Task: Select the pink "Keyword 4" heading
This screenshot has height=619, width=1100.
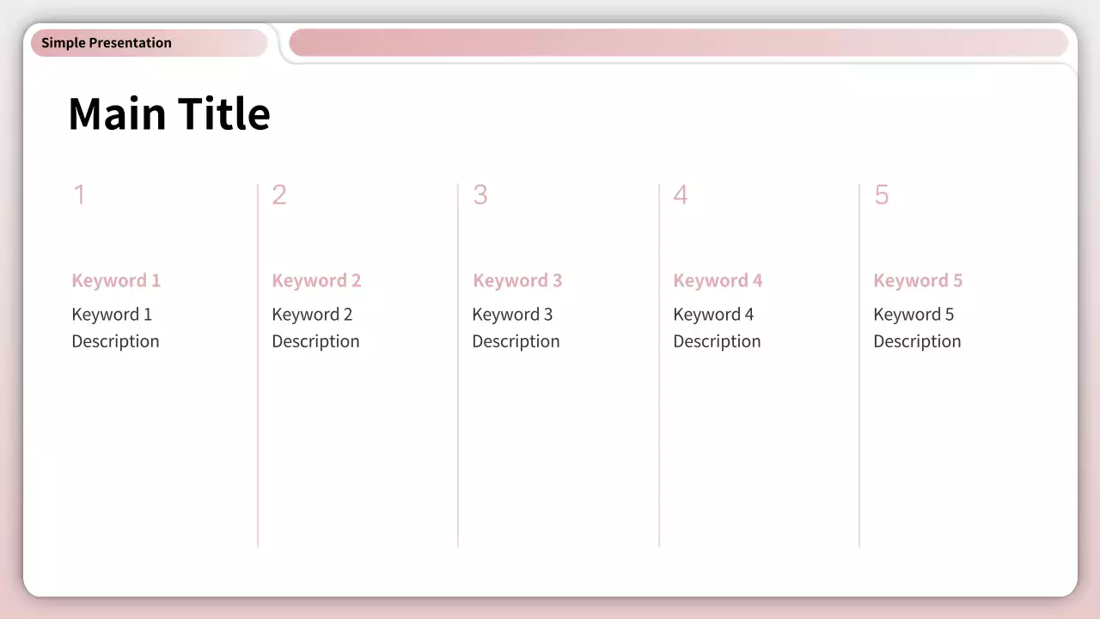Action: coord(718,280)
